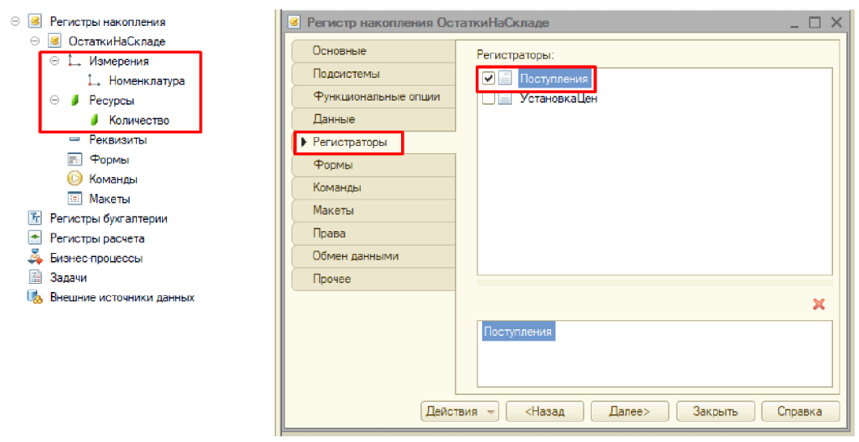The image size is (859, 442).
Task: Click the Реквизиты attribute icon
Action: (x=75, y=139)
